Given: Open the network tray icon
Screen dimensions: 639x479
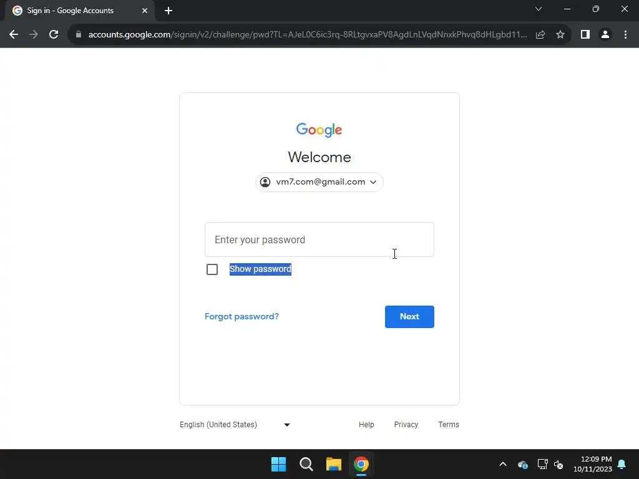Looking at the screenshot, I should [542, 464].
